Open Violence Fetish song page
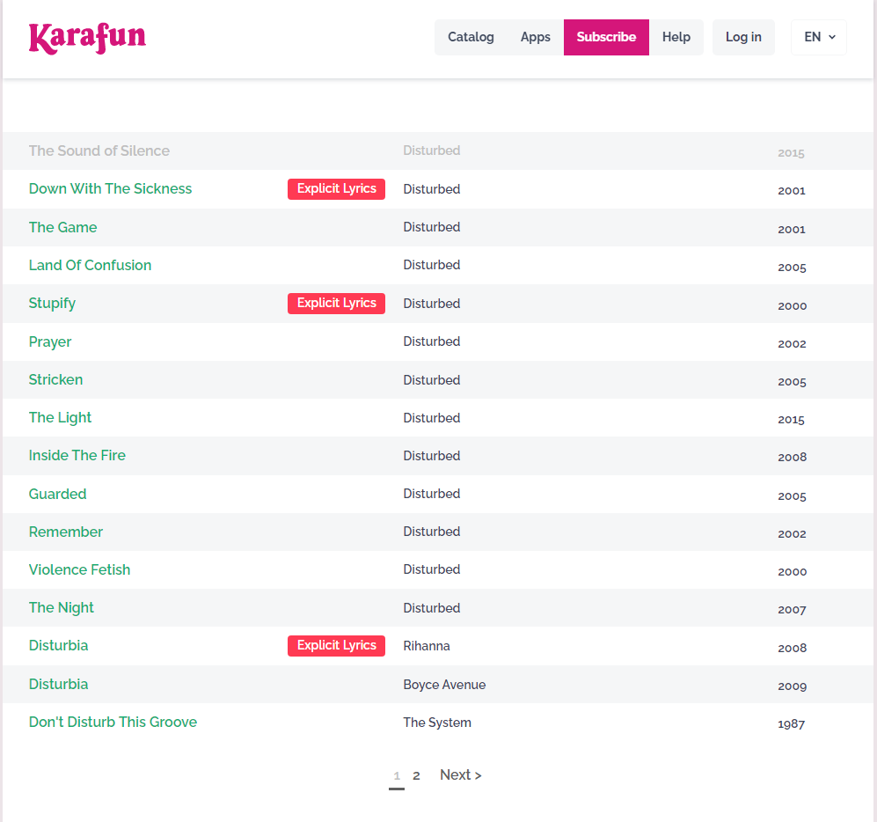Image resolution: width=877 pixels, height=822 pixels. [x=79, y=569]
